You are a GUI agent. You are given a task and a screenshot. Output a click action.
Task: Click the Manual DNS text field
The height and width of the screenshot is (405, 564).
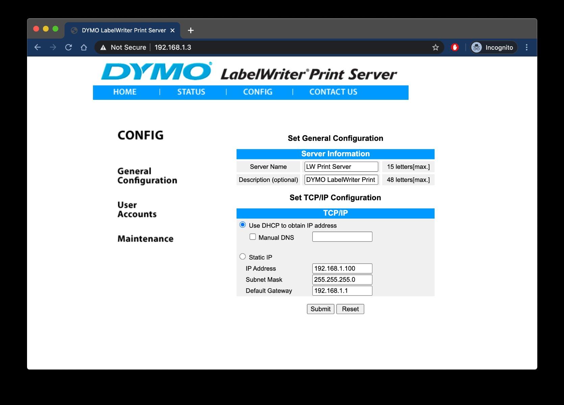point(342,237)
